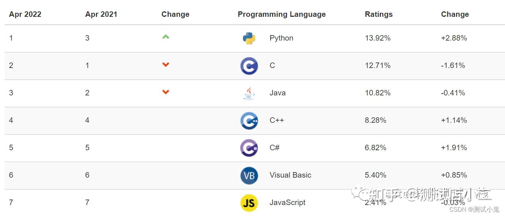Click the C language logo icon
The height and width of the screenshot is (216, 505).
click(x=249, y=66)
